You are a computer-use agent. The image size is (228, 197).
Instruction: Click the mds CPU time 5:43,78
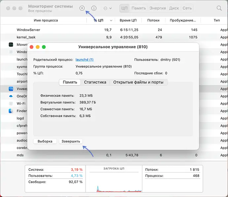tap(132, 155)
